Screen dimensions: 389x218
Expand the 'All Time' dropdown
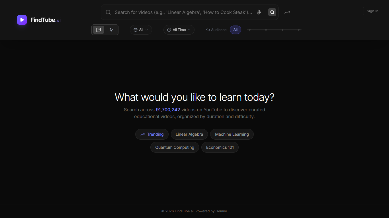point(179,30)
